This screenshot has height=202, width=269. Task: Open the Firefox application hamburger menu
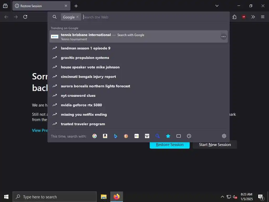pos(262,17)
